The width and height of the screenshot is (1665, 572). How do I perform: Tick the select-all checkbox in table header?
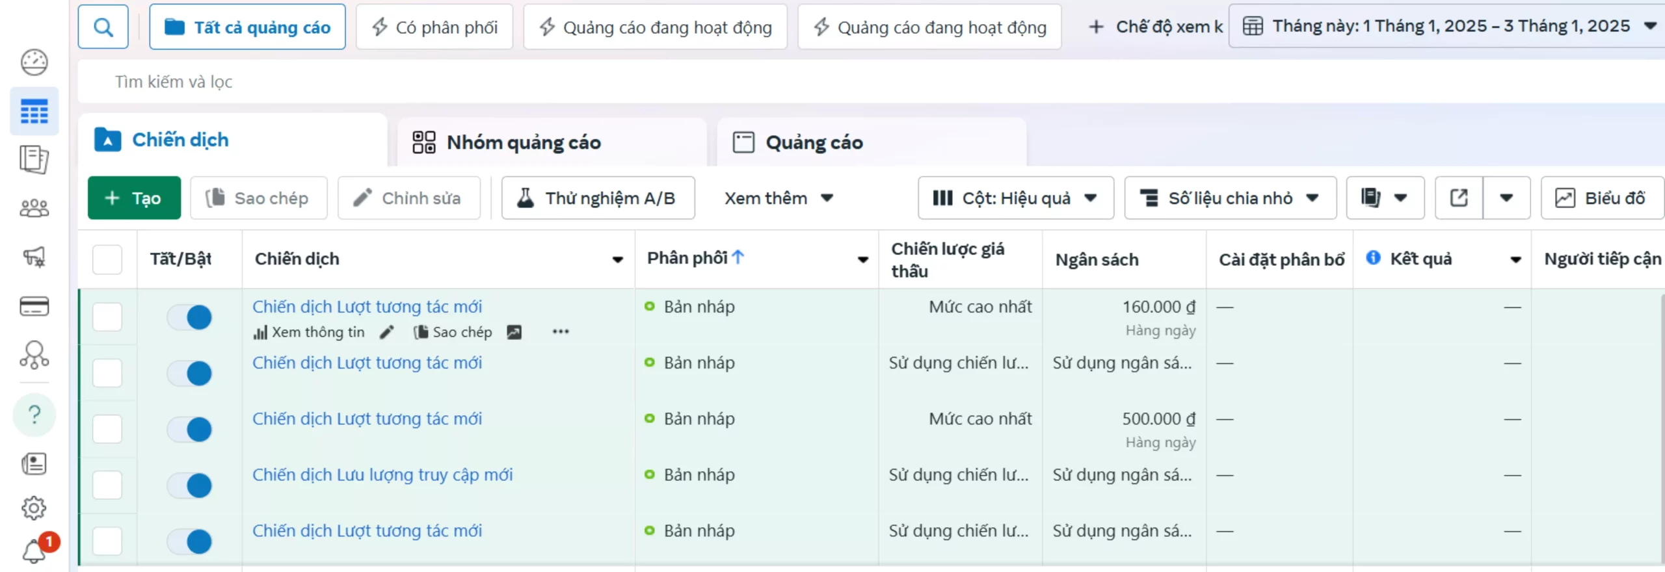coord(107,259)
